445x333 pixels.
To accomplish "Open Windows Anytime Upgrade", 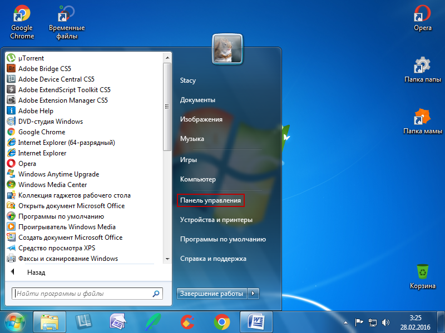I will click(x=53, y=174).
